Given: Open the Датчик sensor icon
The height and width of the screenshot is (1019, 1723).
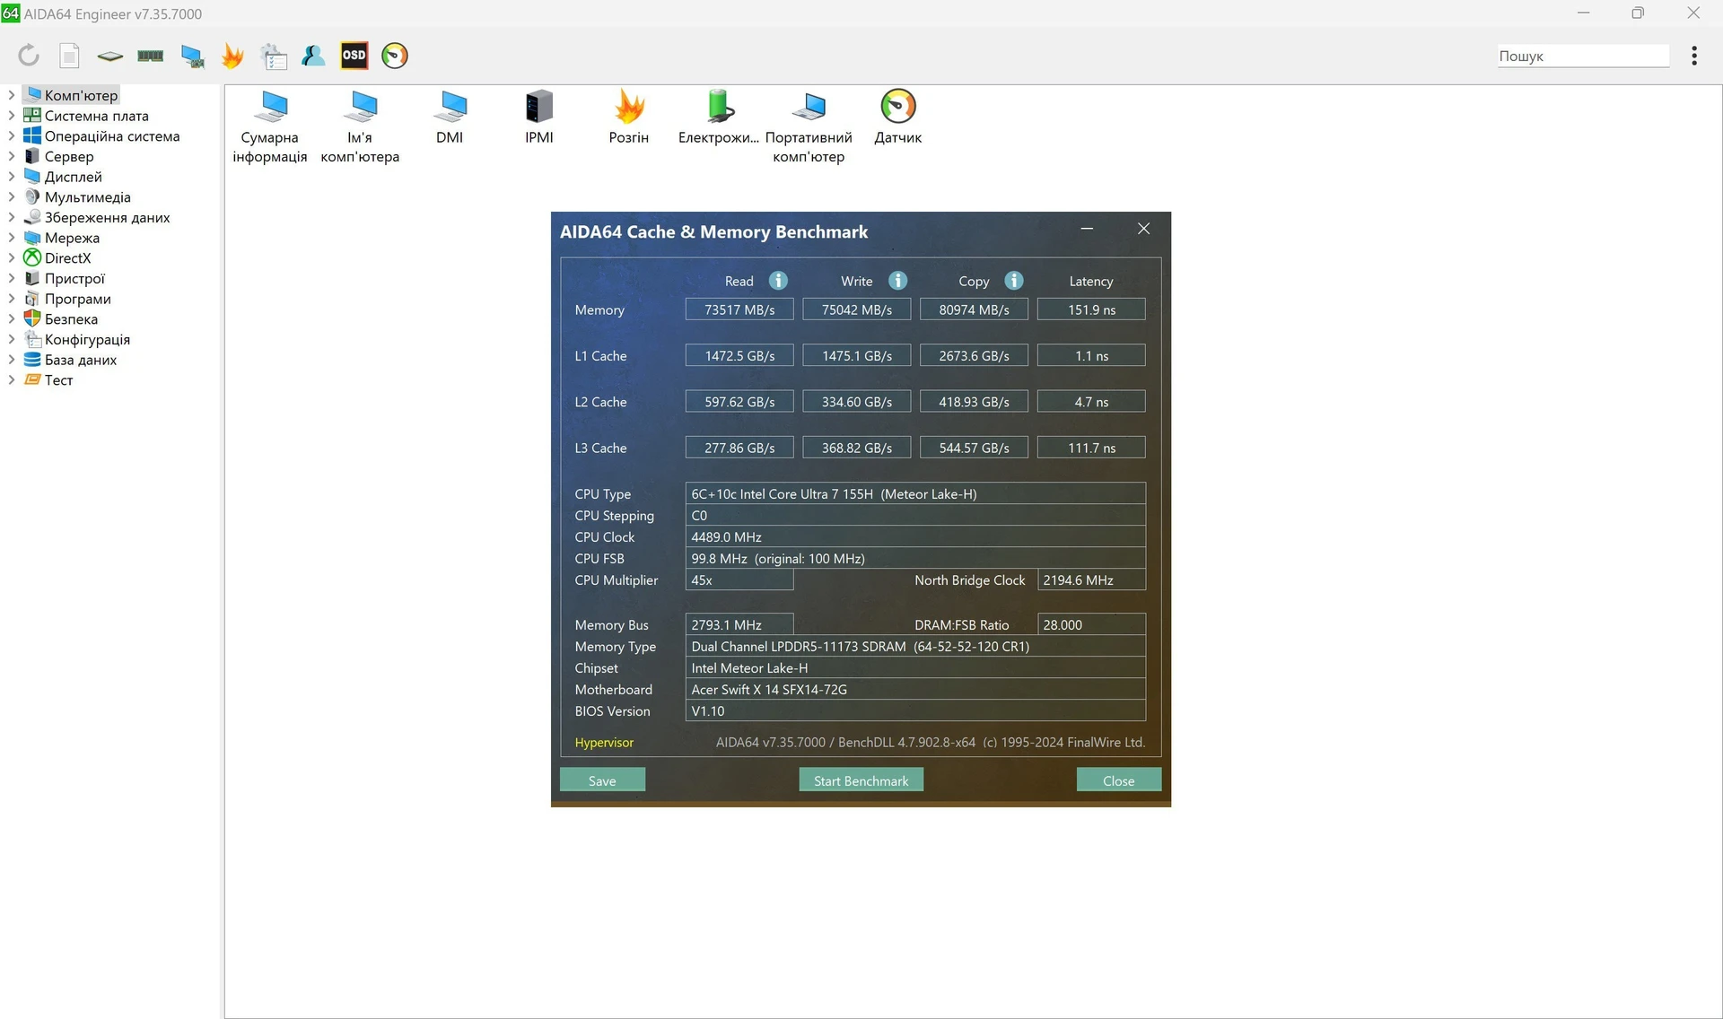Looking at the screenshot, I should (898, 118).
